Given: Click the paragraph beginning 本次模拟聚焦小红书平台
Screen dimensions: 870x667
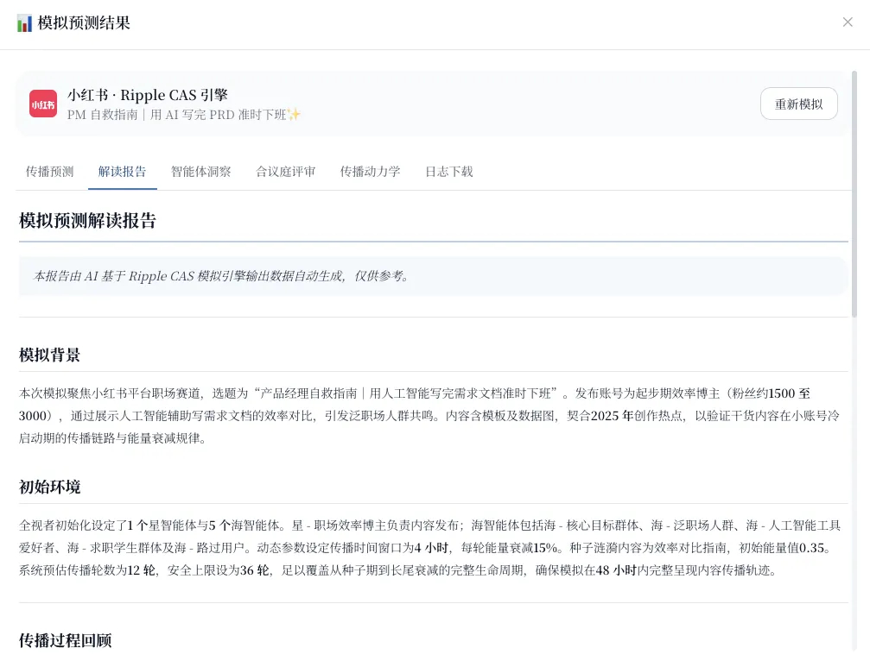Looking at the screenshot, I should (429, 416).
